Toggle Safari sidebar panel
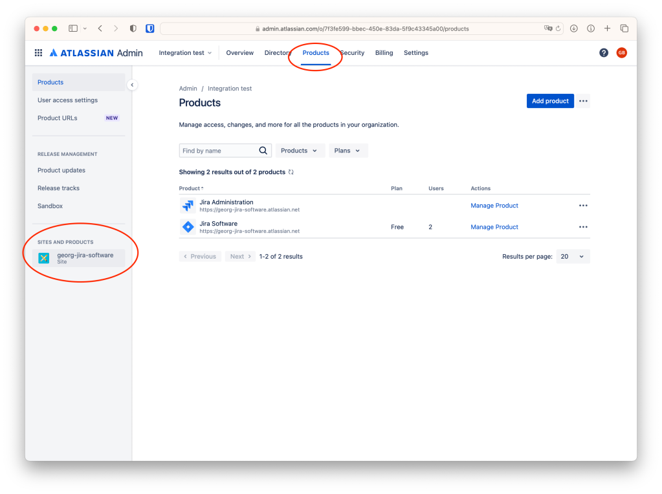This screenshot has width=662, height=494. pyautogui.click(x=73, y=28)
